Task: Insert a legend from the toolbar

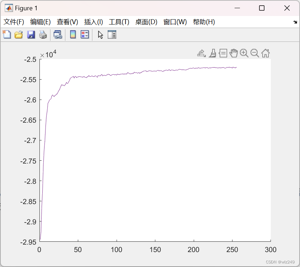Action: [x=85, y=34]
